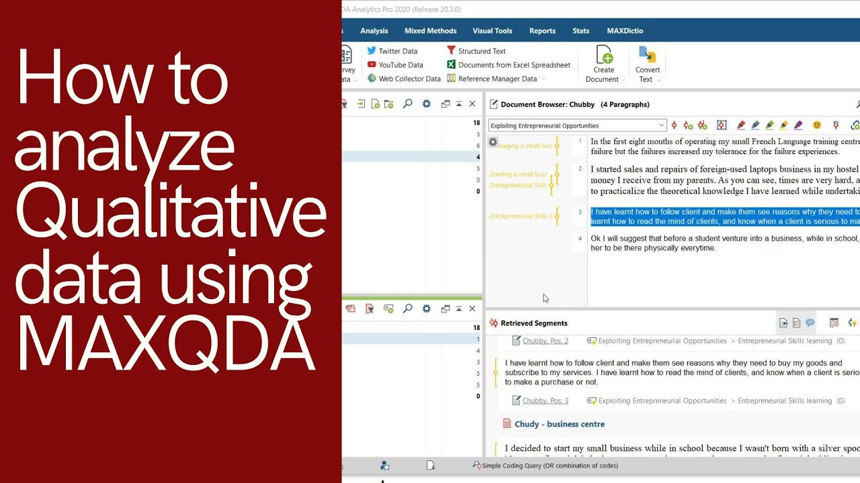Click the code highlighted segment icon
Image resolution: width=860 pixels, height=483 pixels.
coord(674,125)
